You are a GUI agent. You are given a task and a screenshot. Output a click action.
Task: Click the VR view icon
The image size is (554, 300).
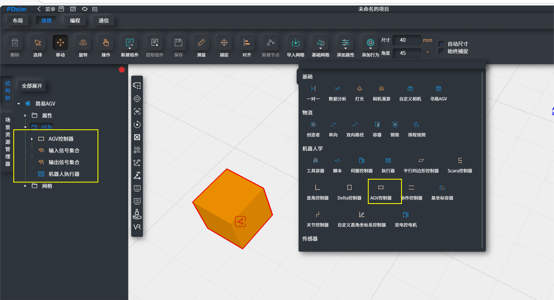point(137,227)
